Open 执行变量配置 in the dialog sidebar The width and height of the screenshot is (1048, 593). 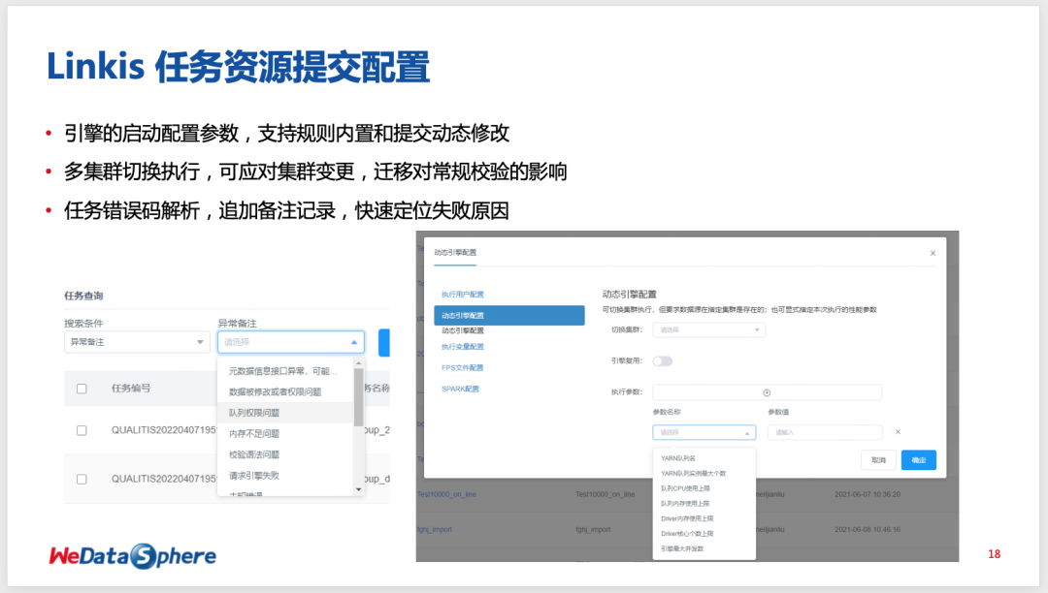tap(463, 347)
